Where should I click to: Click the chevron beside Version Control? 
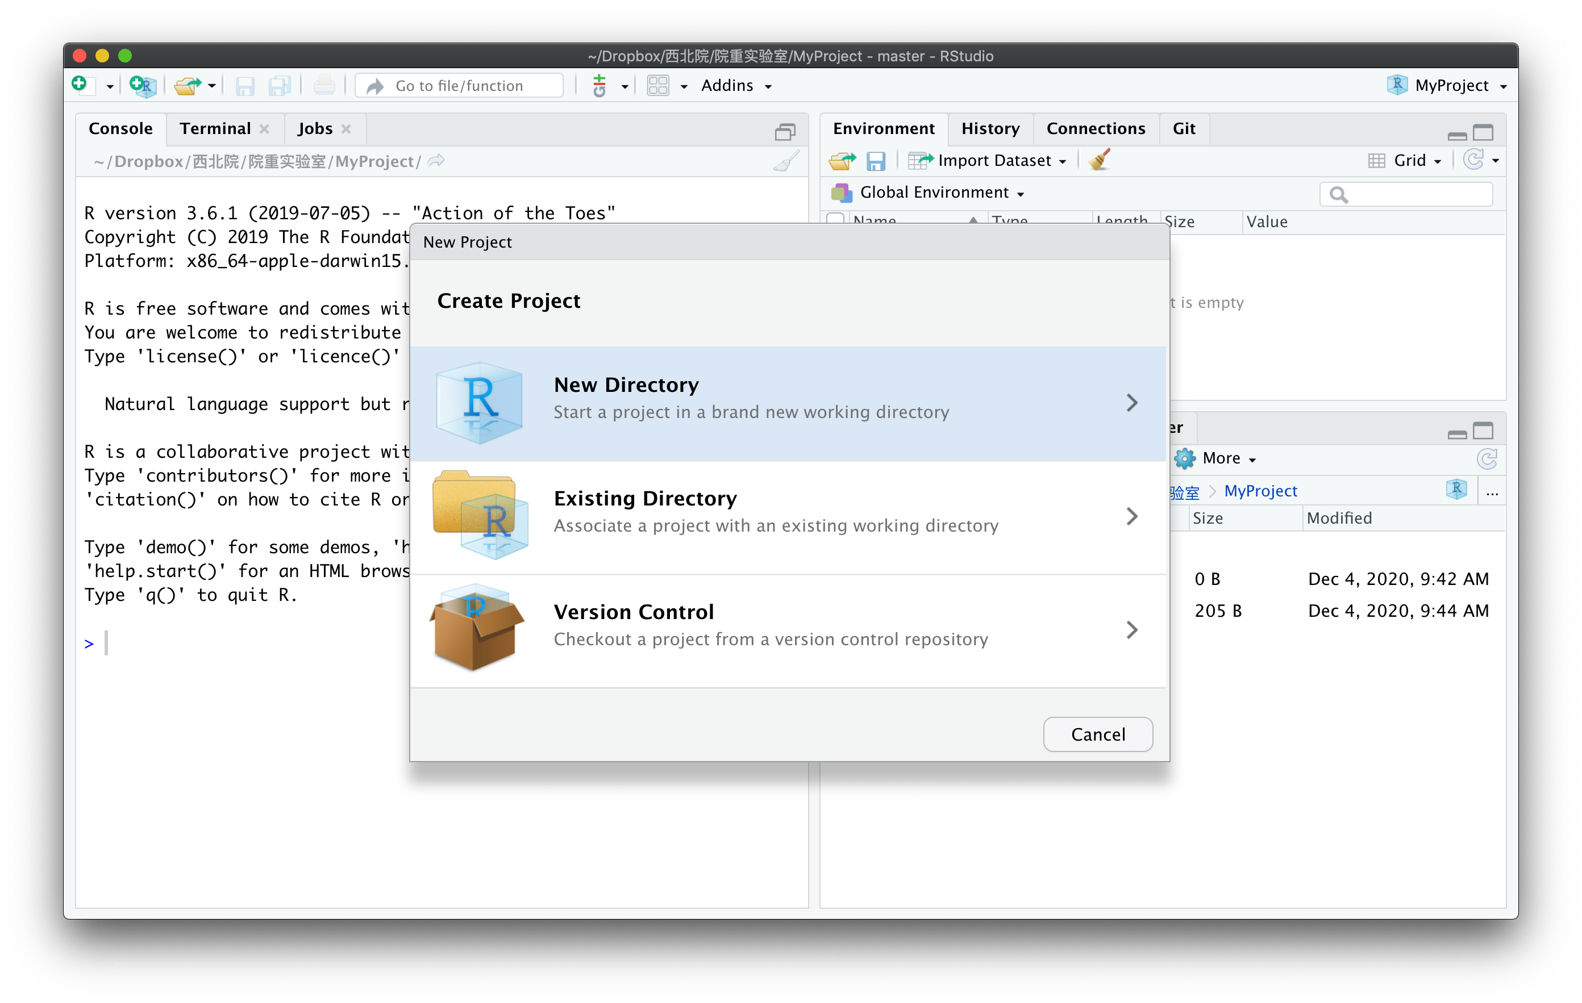point(1131,630)
